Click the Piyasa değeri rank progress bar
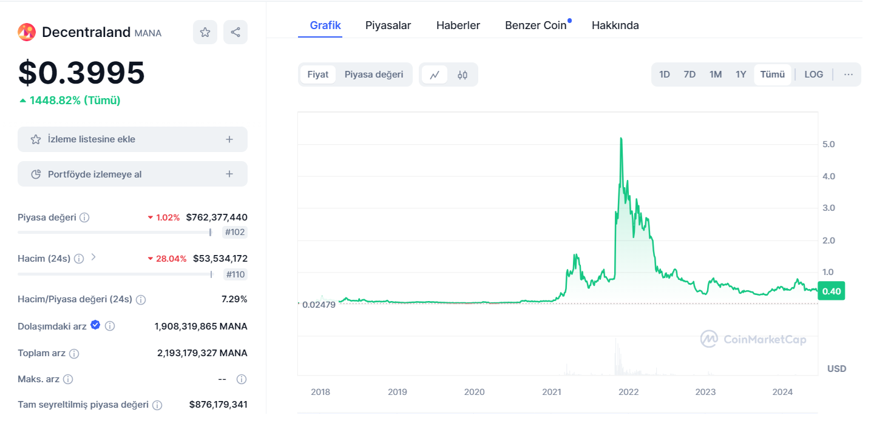Viewport: 874px width, 421px height. pyautogui.click(x=115, y=232)
